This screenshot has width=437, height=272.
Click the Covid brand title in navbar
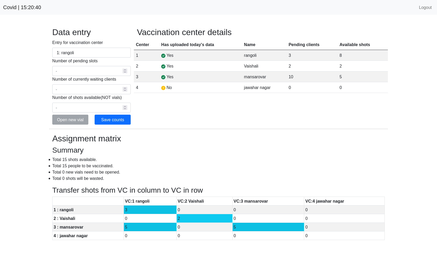coord(22,7)
